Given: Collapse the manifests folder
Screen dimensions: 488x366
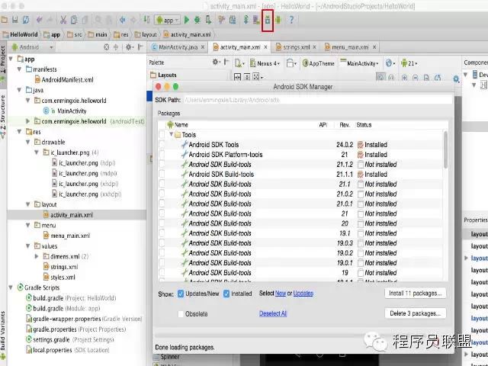Looking at the screenshot, I should 19,69.
